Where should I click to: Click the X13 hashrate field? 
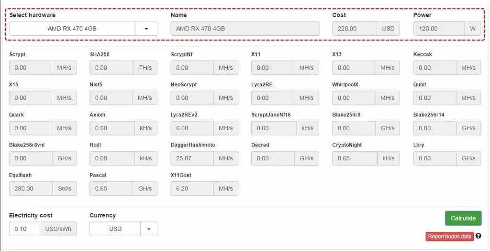tap(354, 68)
